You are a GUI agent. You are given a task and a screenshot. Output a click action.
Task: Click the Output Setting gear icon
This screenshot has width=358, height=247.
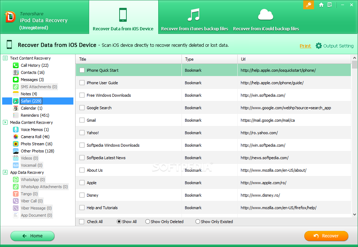click(319, 46)
